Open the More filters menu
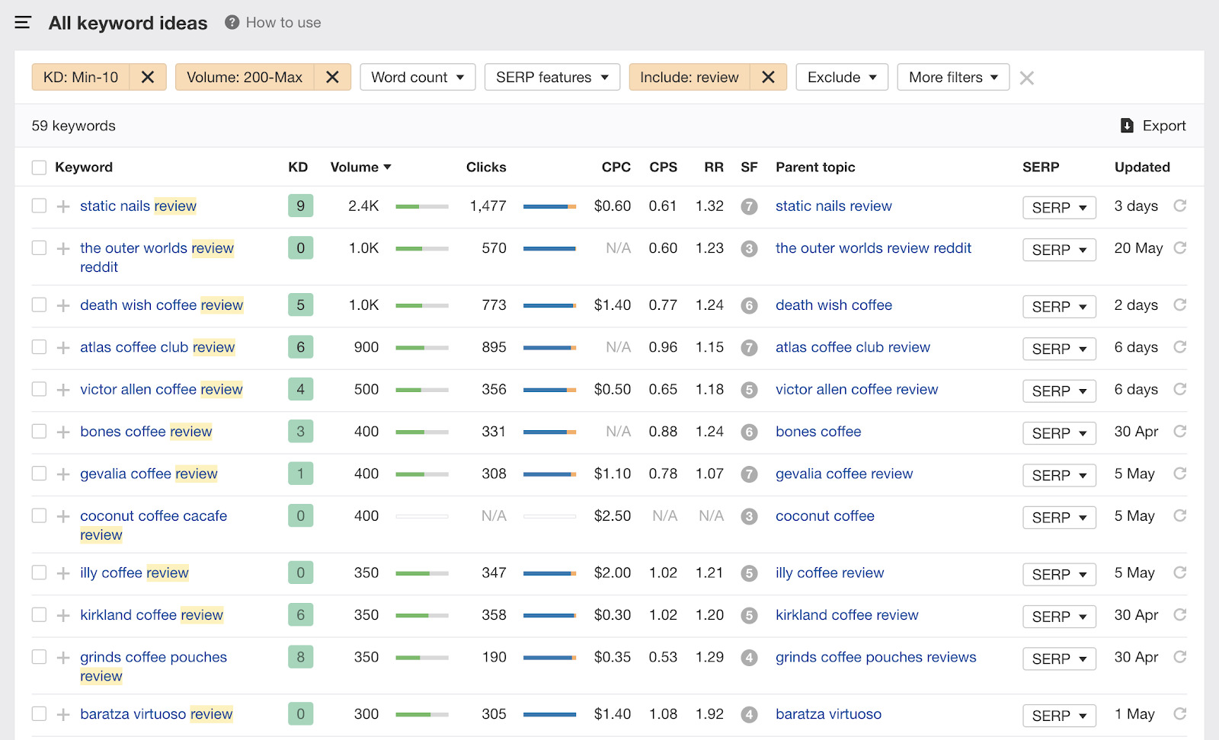Image resolution: width=1219 pixels, height=740 pixels. [x=952, y=77]
